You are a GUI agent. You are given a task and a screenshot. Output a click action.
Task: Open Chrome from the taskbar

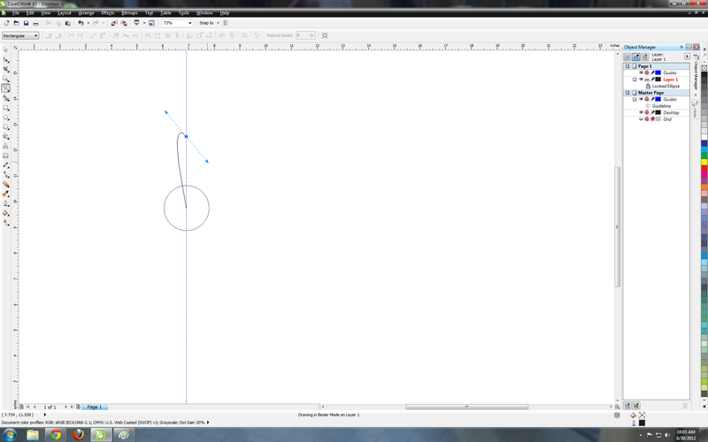click(56, 435)
